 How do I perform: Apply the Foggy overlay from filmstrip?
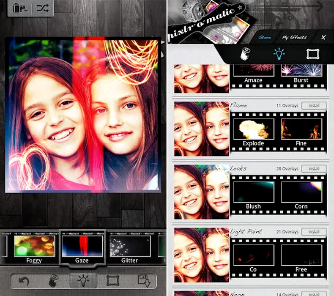[34, 249]
